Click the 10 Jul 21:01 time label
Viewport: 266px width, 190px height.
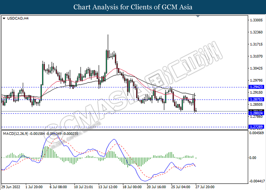(x=84, y=187)
